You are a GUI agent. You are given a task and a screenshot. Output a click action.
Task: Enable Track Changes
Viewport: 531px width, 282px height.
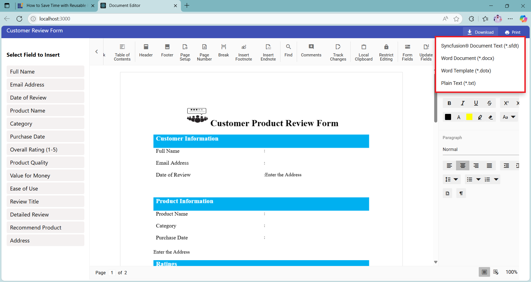coord(338,52)
